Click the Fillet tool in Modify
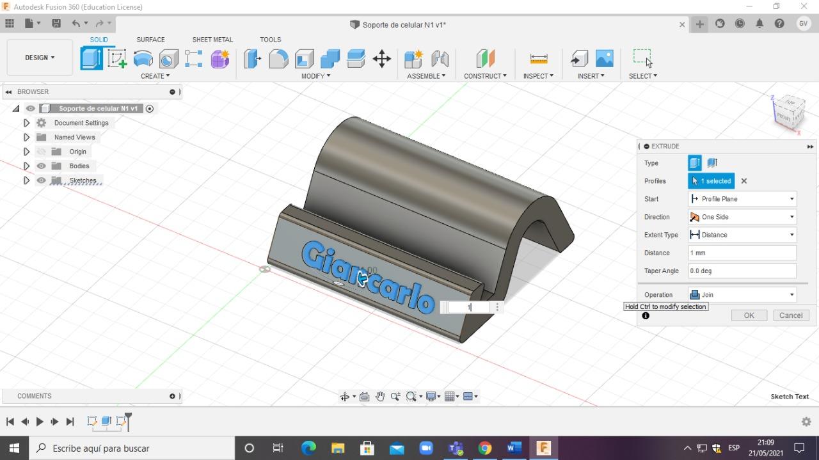Image resolution: width=819 pixels, height=460 pixels. pos(278,59)
